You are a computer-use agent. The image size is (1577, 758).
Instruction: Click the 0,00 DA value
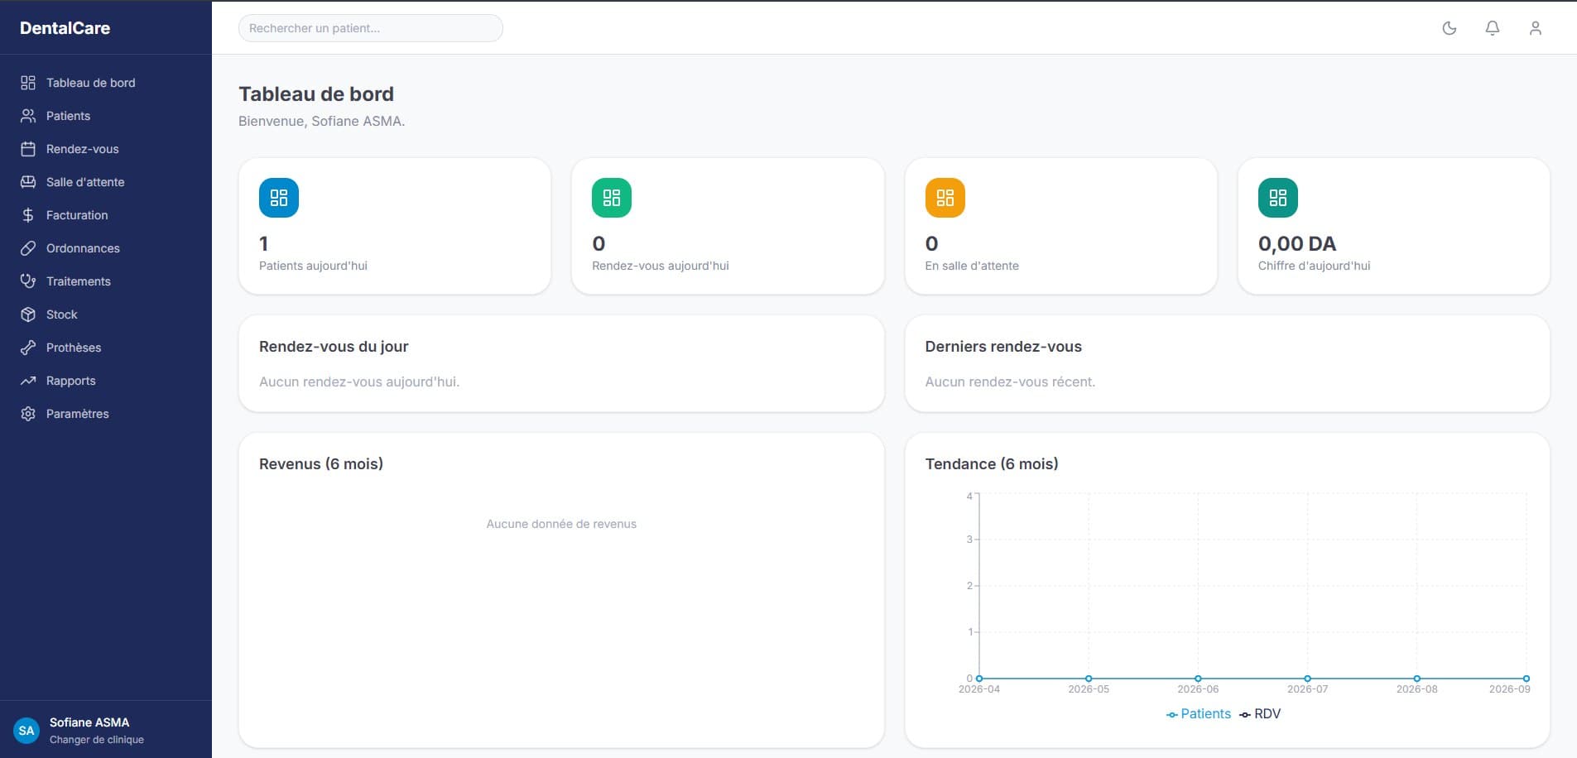coord(1297,243)
